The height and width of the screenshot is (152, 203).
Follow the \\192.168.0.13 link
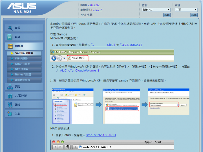pos(131,45)
